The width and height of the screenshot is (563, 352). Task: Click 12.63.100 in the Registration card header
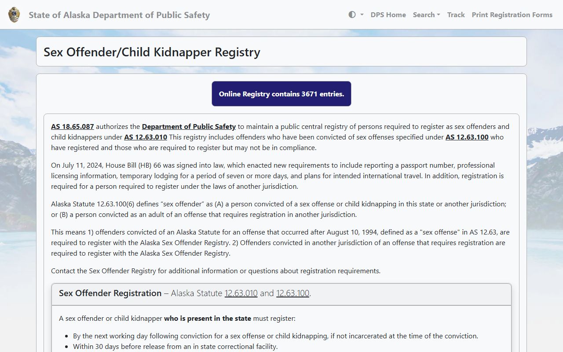coord(292,293)
